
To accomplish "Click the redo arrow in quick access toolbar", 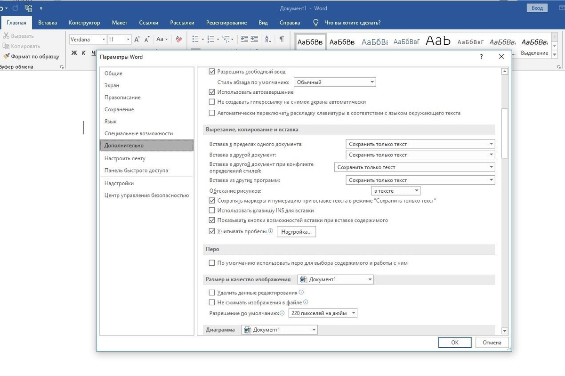I will (16, 8).
